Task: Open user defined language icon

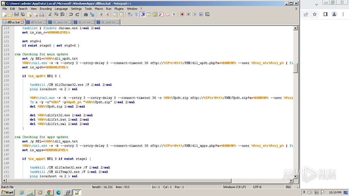Action: point(149,14)
